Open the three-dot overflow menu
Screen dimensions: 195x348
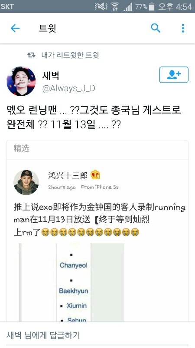(x=183, y=28)
